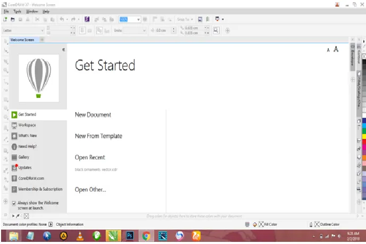Click the New document toolbar icon
Image resolution: width=366 pixels, height=244 pixels.
coord(5,19)
